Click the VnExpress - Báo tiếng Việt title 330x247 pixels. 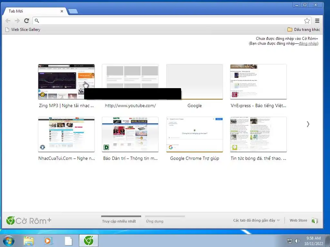click(258, 105)
